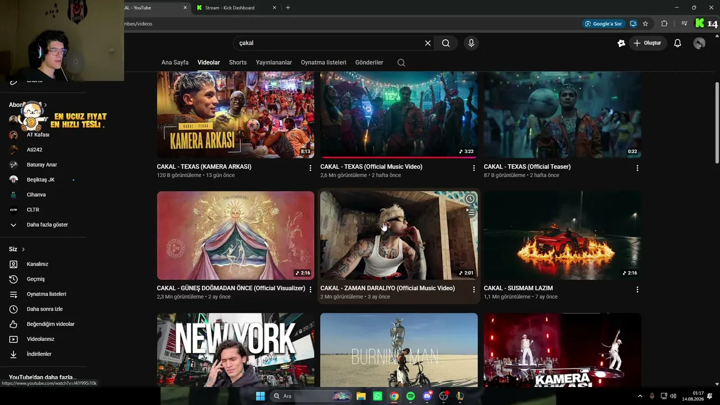720x405 pixels.
Task: Open the Yayınlananlar channel tab
Action: point(274,62)
